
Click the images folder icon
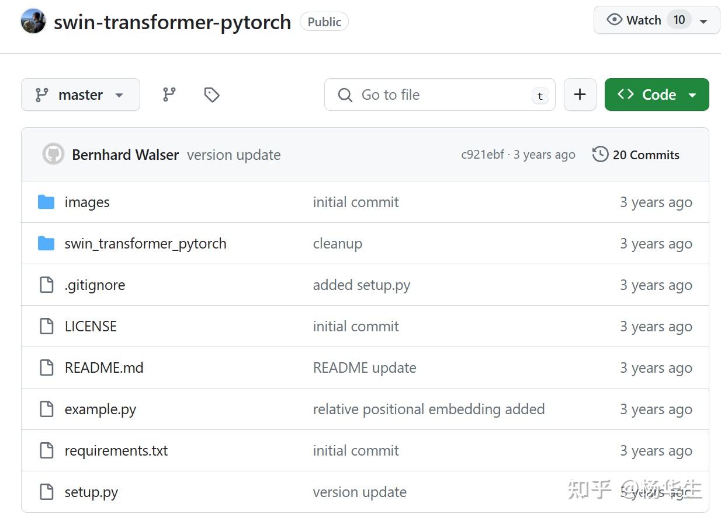point(46,202)
